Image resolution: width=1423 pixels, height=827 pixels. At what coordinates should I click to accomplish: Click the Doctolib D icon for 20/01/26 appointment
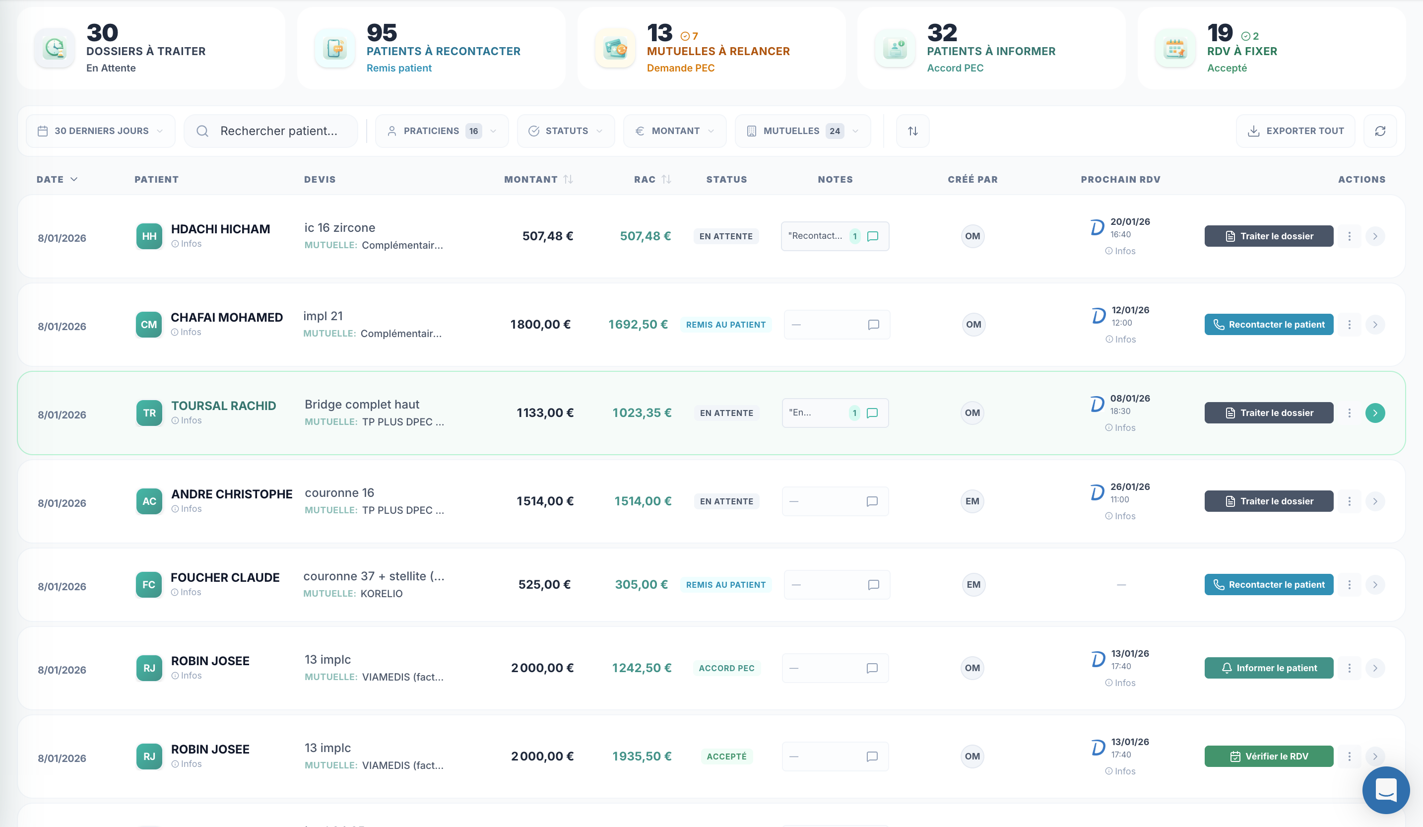click(x=1097, y=227)
